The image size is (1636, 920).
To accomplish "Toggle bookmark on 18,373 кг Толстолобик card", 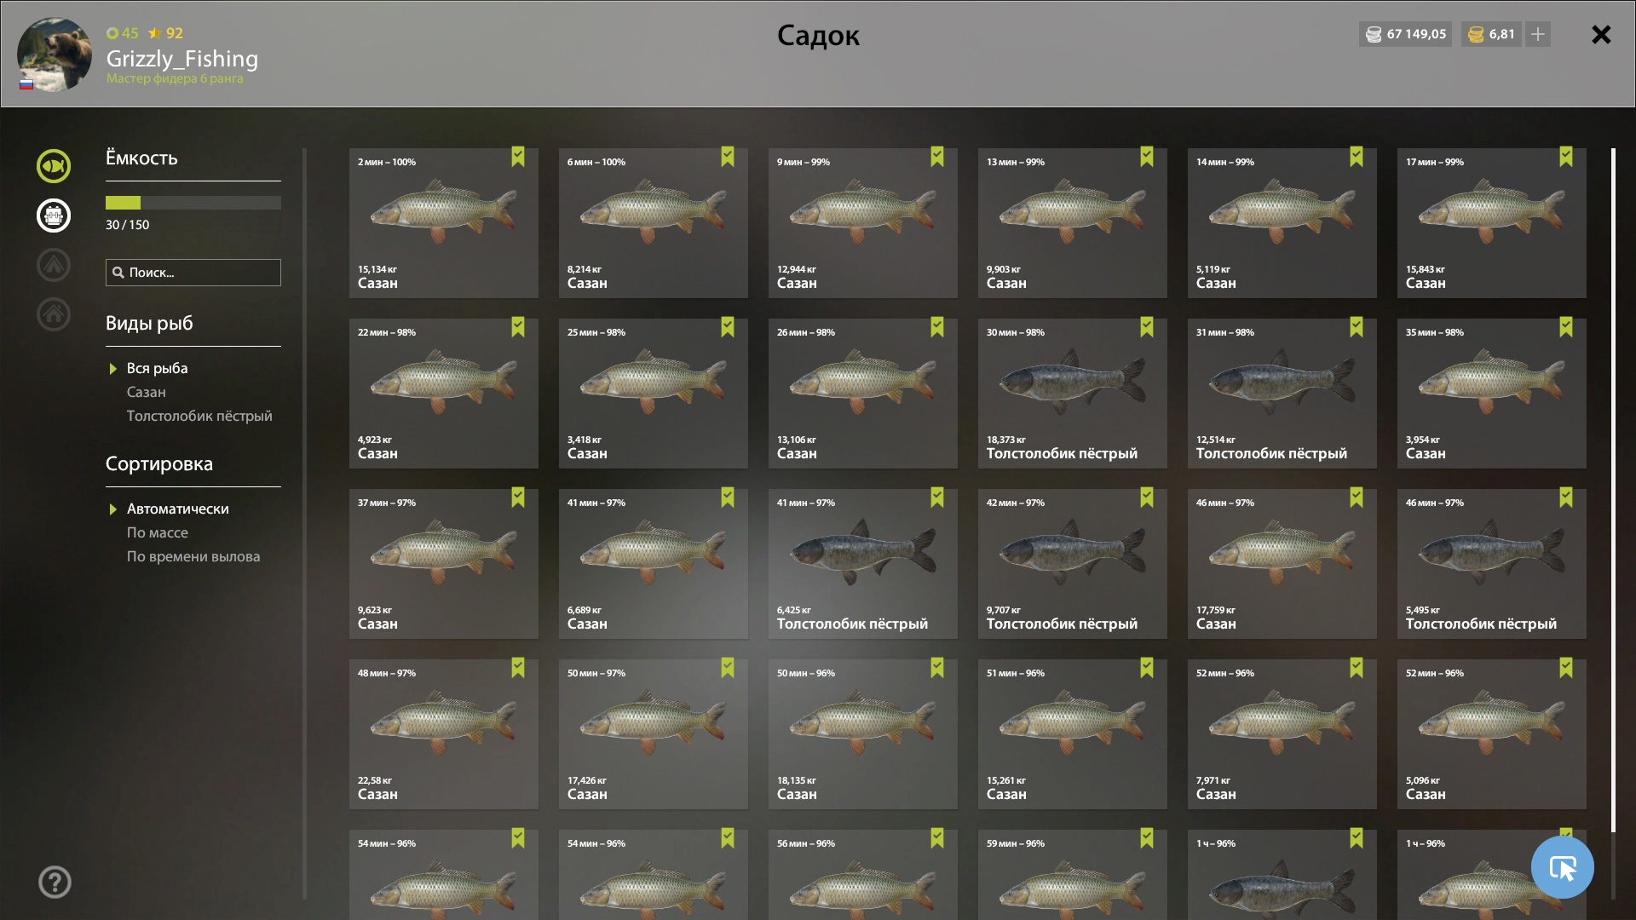I will coord(1147,327).
